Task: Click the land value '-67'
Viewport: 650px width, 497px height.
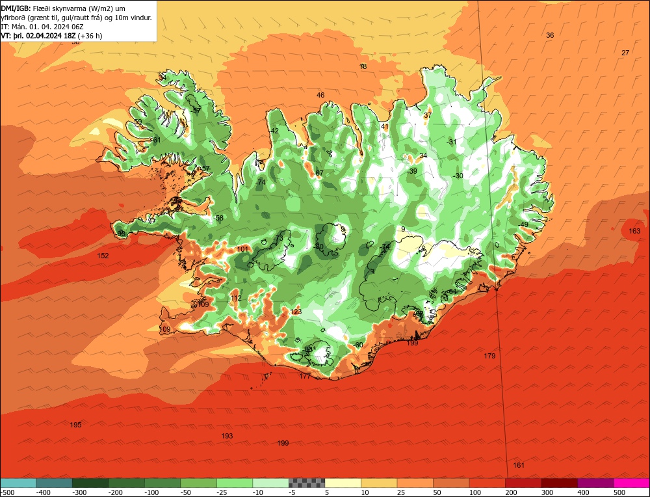Action: (318, 173)
